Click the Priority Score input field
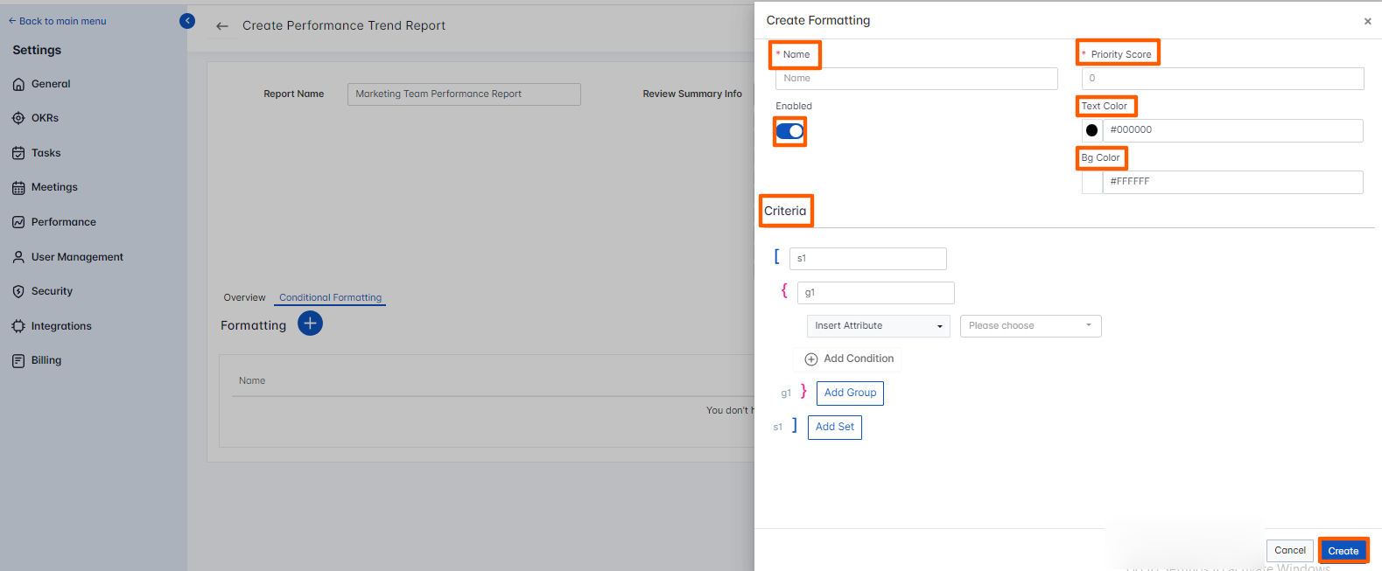Screen dimensions: 1382x571 click(x=1222, y=79)
